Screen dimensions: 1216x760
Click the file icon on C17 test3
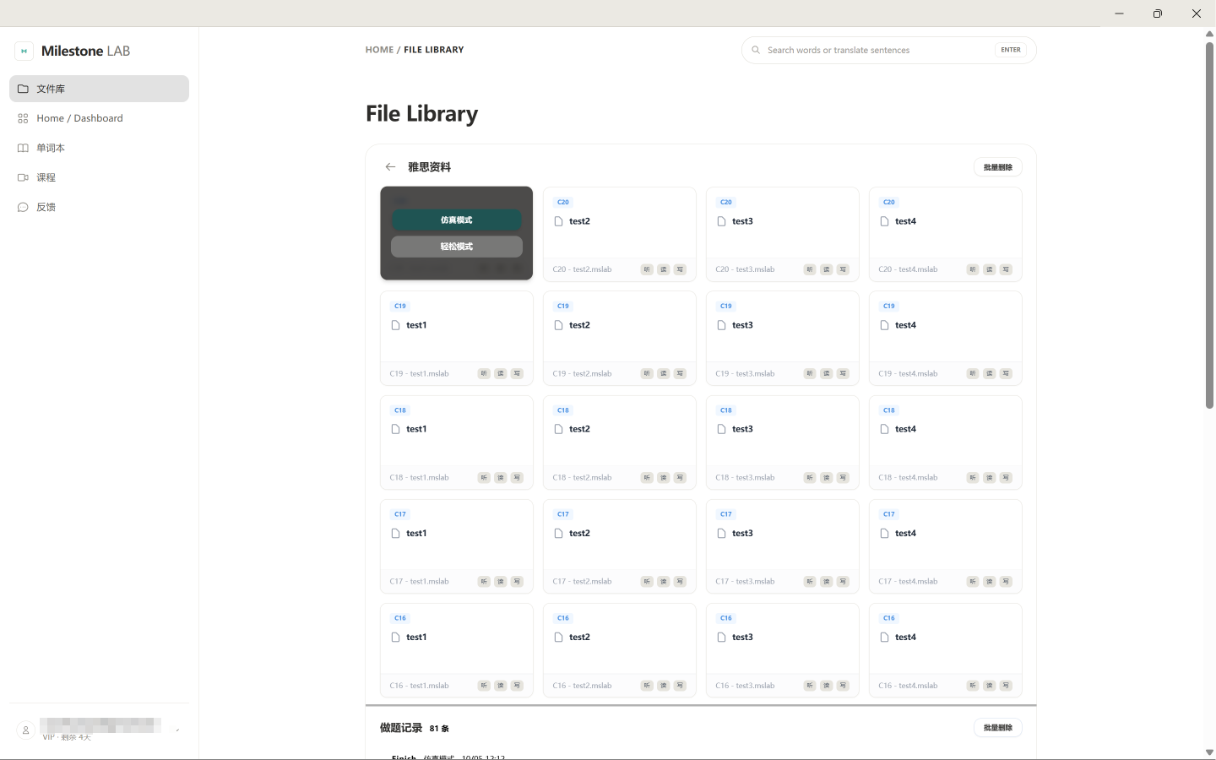click(x=721, y=534)
